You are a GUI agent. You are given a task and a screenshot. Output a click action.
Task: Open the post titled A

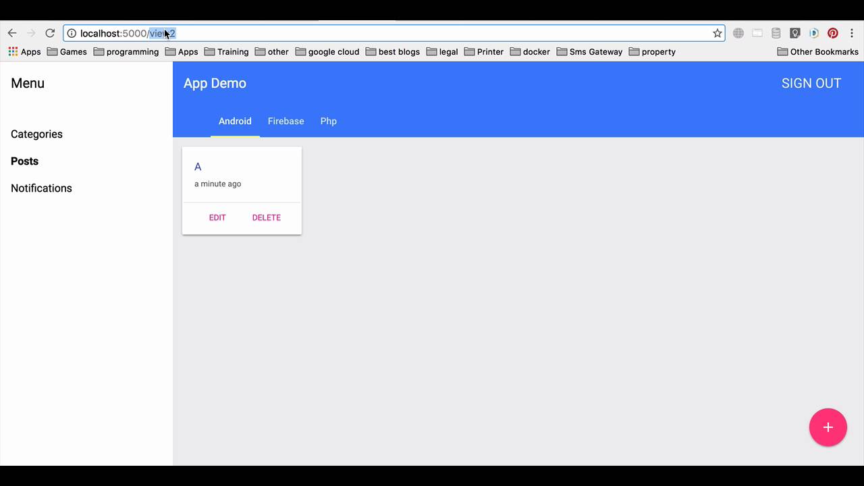tap(198, 167)
